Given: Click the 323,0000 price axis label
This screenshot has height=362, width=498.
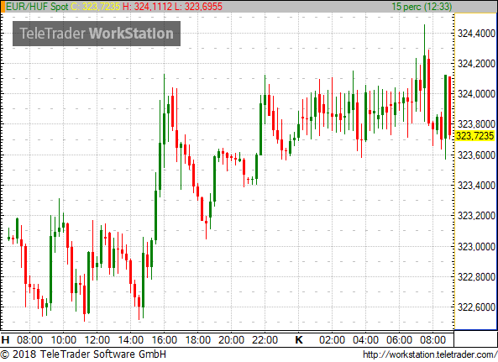Looking at the screenshot, I should pyautogui.click(x=476, y=246).
